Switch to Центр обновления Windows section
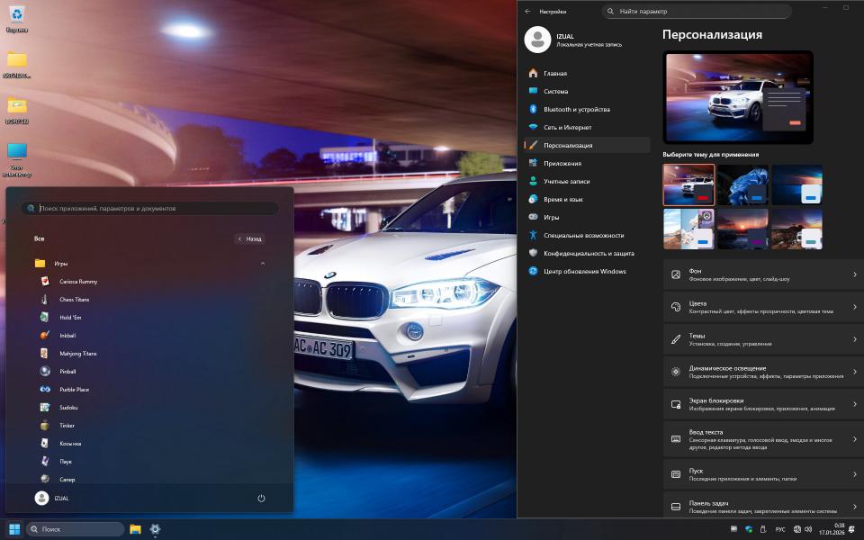The width and height of the screenshot is (864, 540). click(584, 271)
